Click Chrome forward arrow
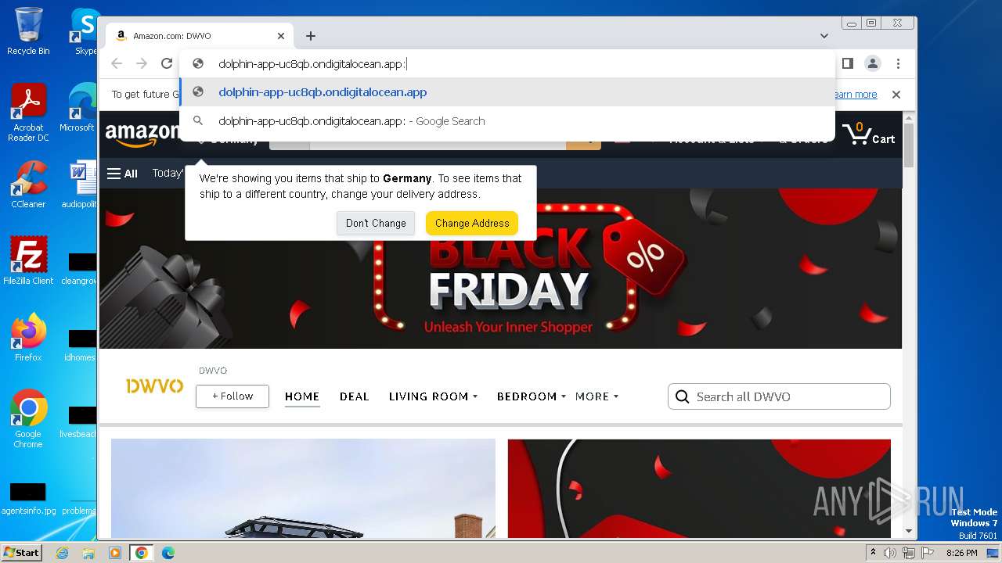Screen dimensions: 1002x563 [x=142, y=63]
